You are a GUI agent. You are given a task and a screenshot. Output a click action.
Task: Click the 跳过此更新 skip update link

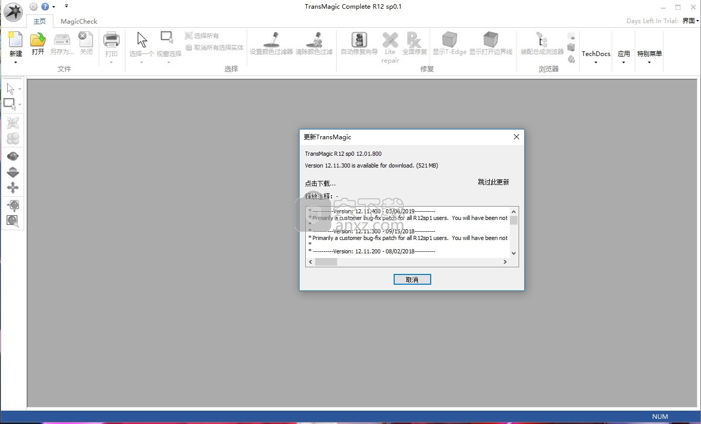coord(493,182)
